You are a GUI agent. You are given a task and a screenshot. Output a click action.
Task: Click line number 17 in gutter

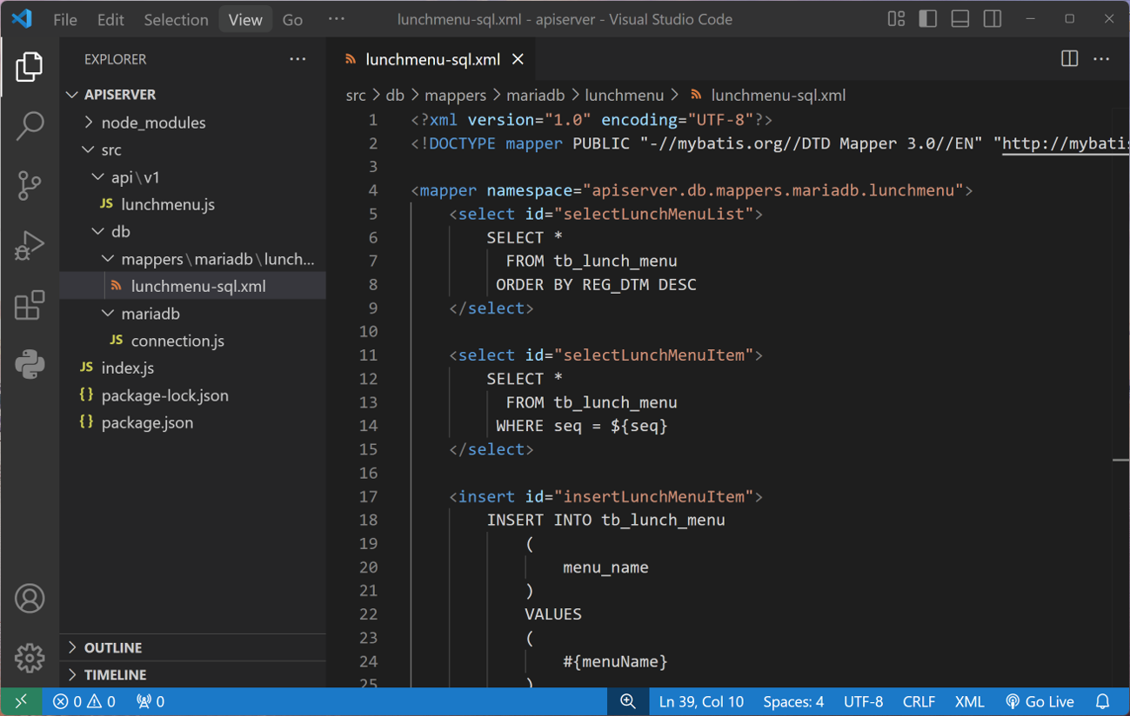(x=368, y=496)
